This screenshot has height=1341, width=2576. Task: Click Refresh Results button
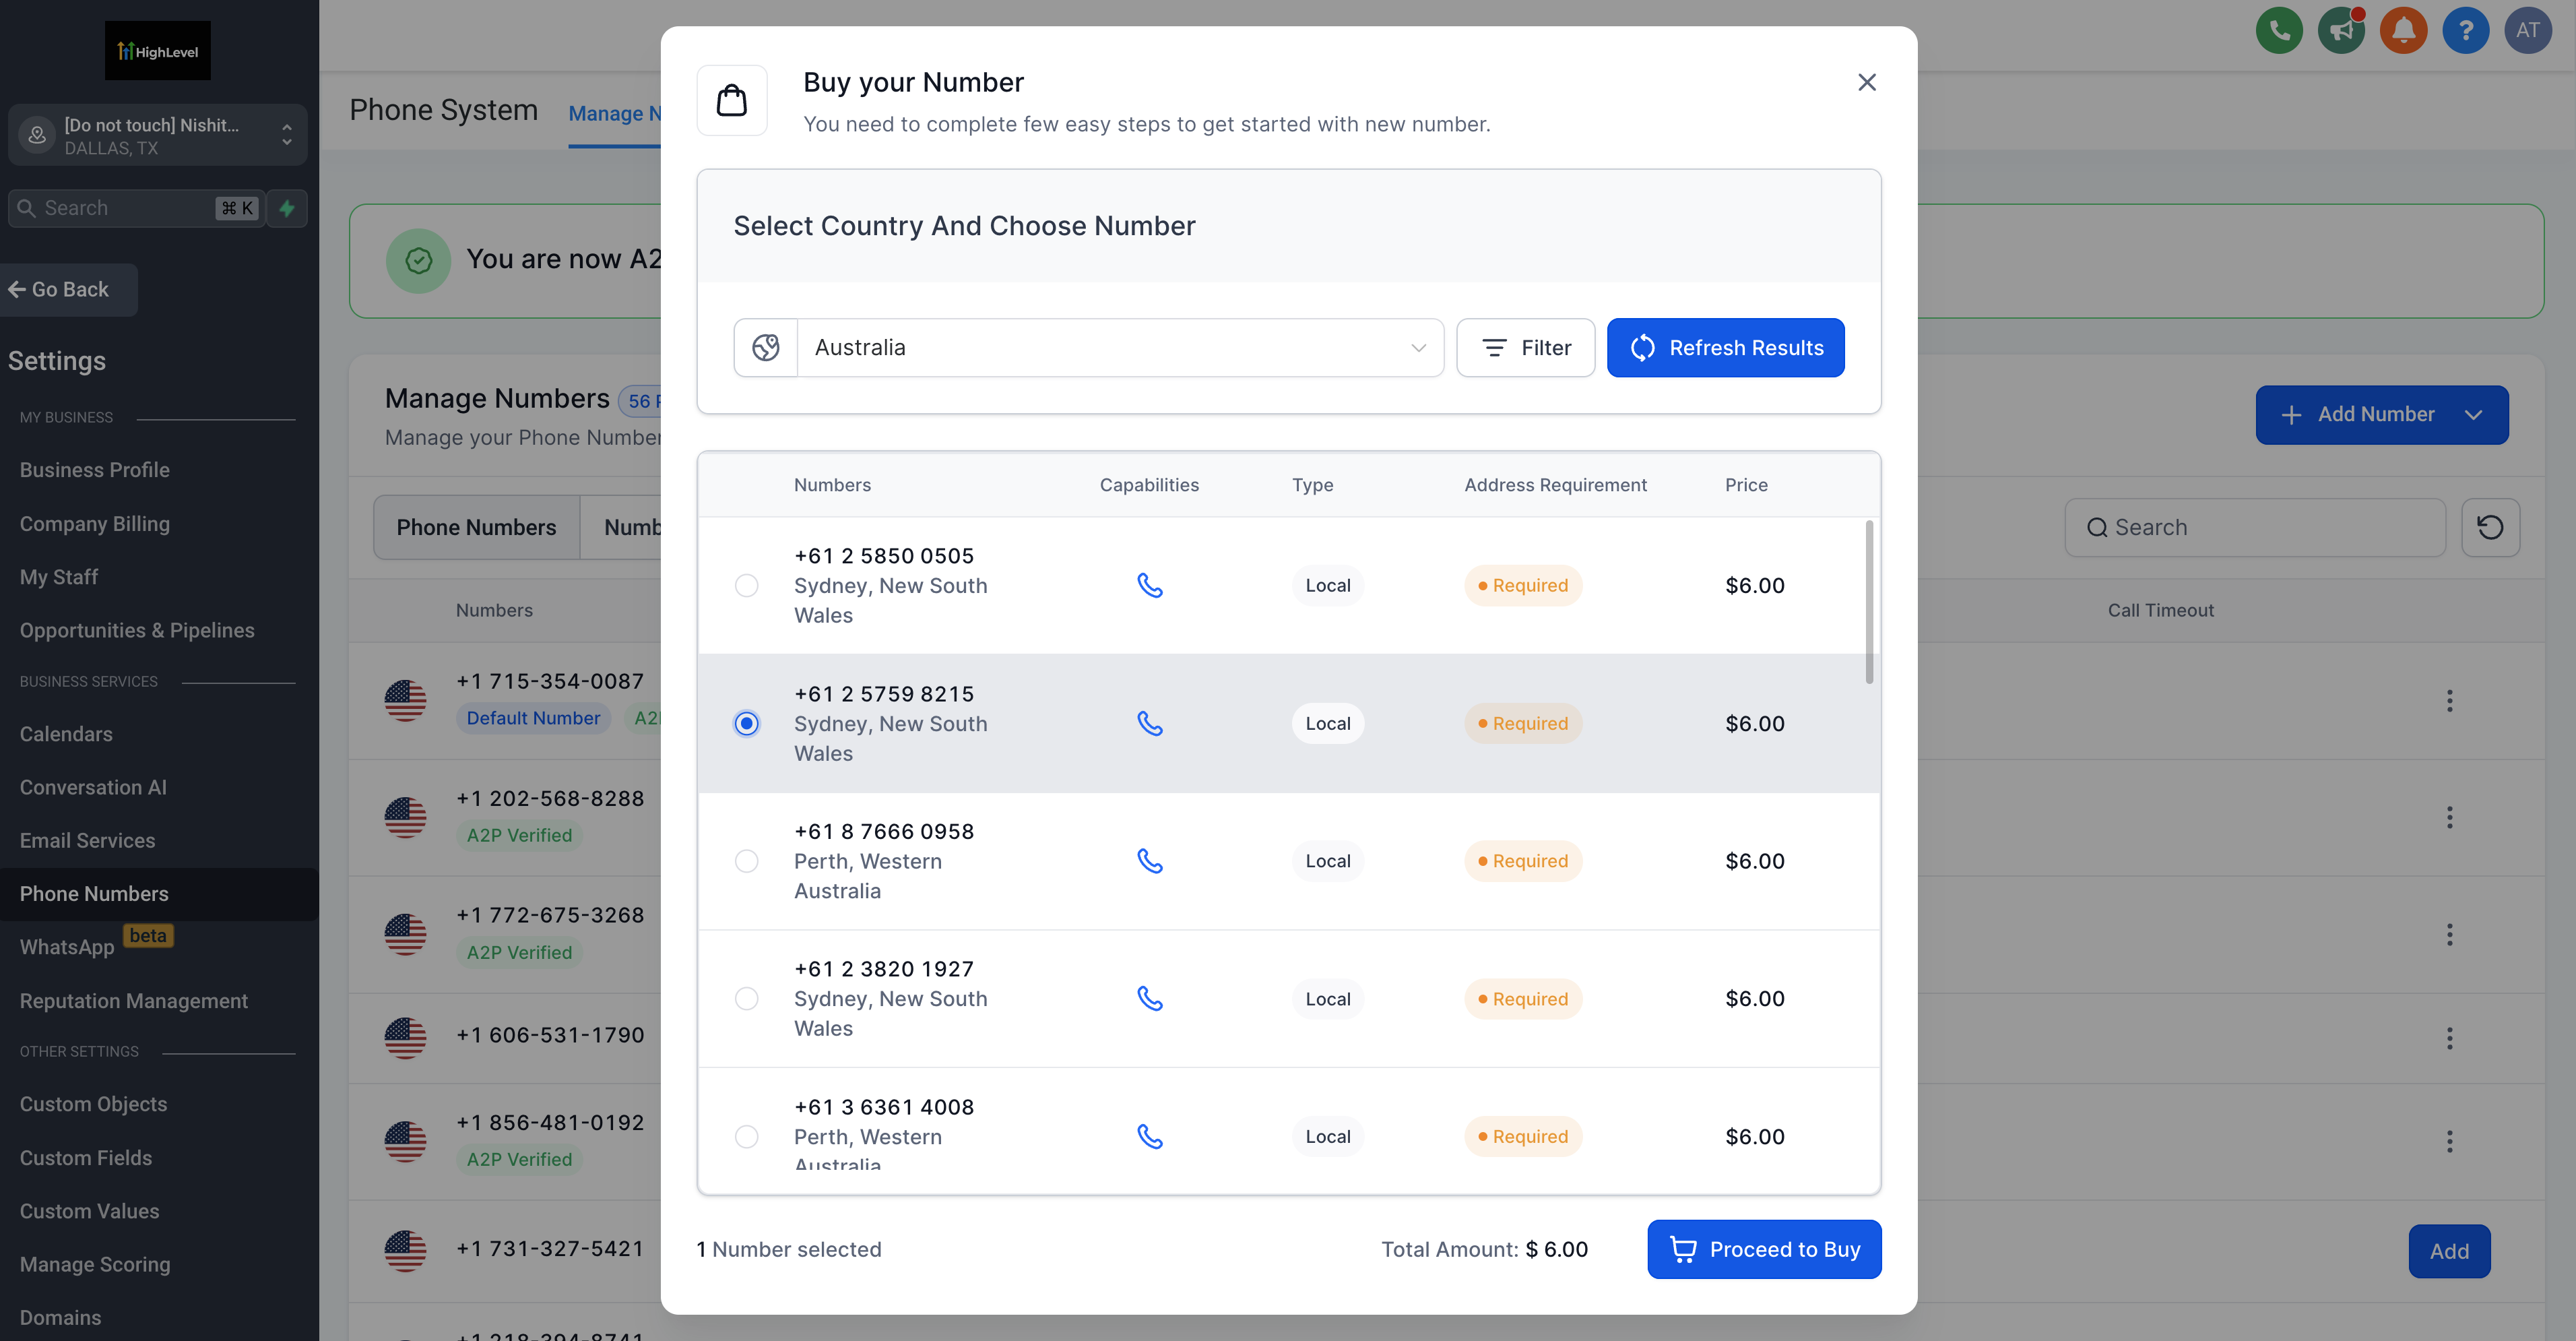click(x=1725, y=348)
